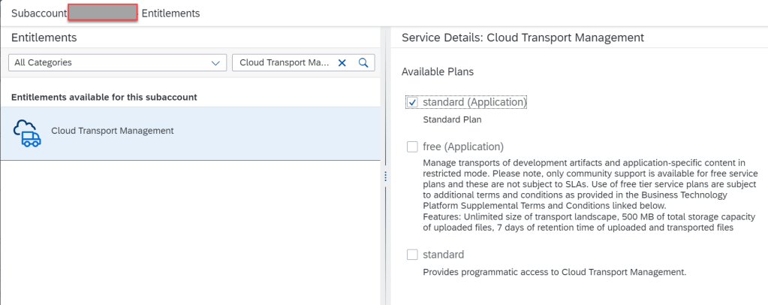The width and height of the screenshot is (768, 305).
Task: Open the Entitlements breadcrumb at top
Action: [x=170, y=14]
